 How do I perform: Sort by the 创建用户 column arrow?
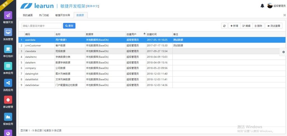point(145,34)
